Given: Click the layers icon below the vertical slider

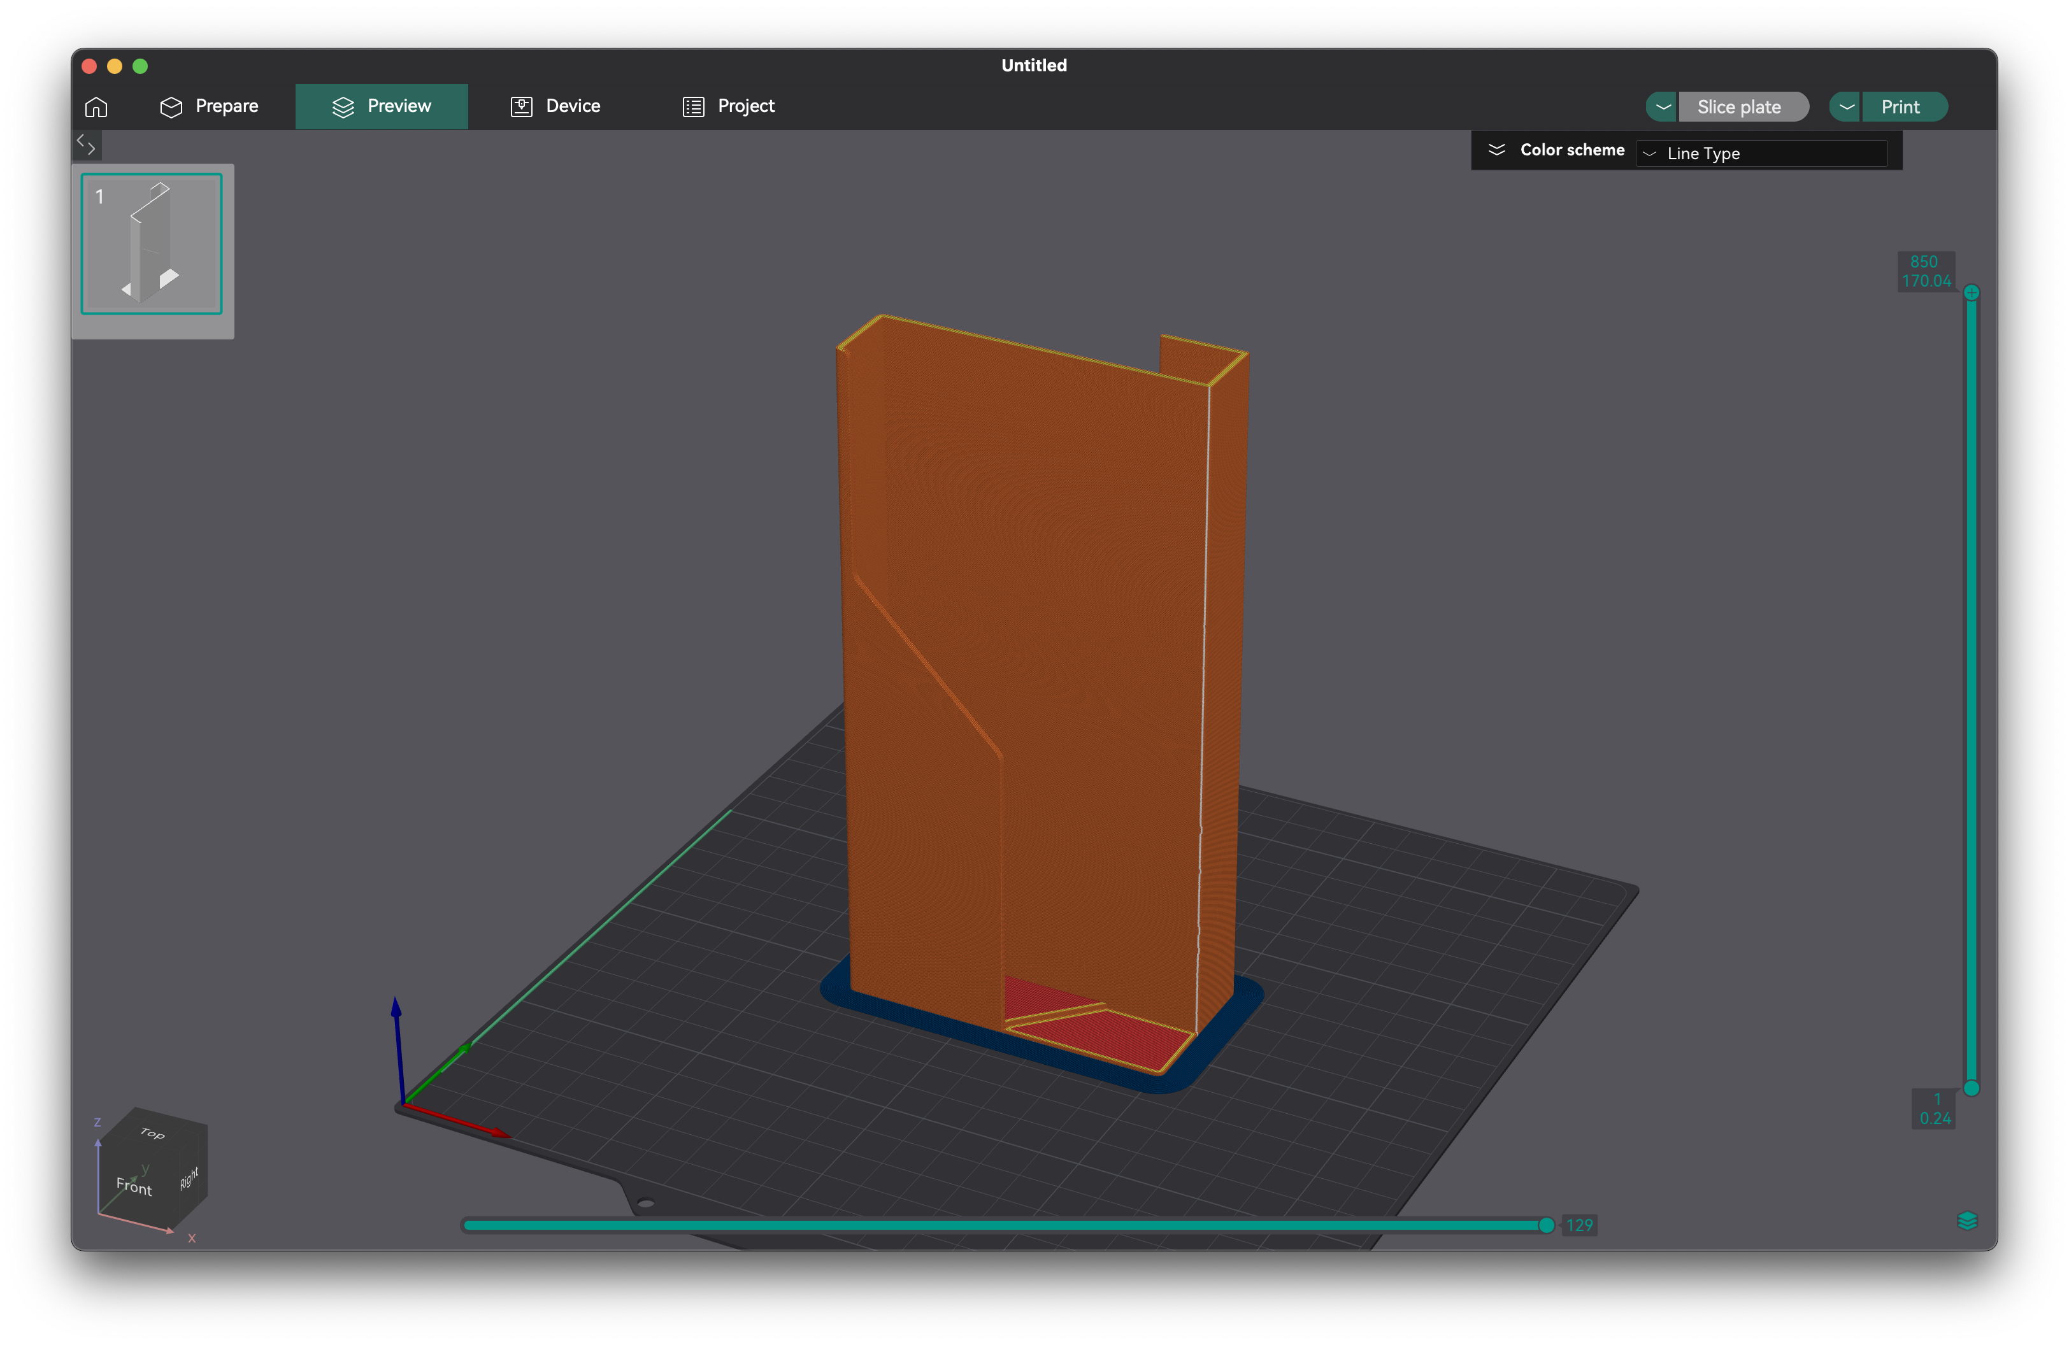Looking at the screenshot, I should click(x=1967, y=1221).
